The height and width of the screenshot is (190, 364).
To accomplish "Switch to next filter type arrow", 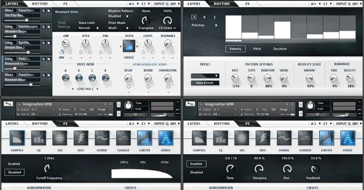I will click(x=138, y=46).
